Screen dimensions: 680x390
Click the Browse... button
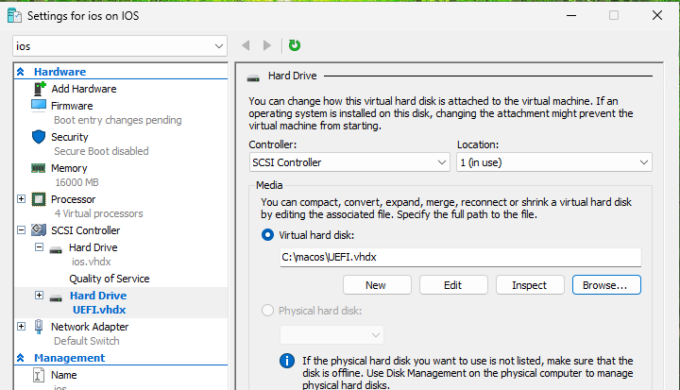point(606,285)
